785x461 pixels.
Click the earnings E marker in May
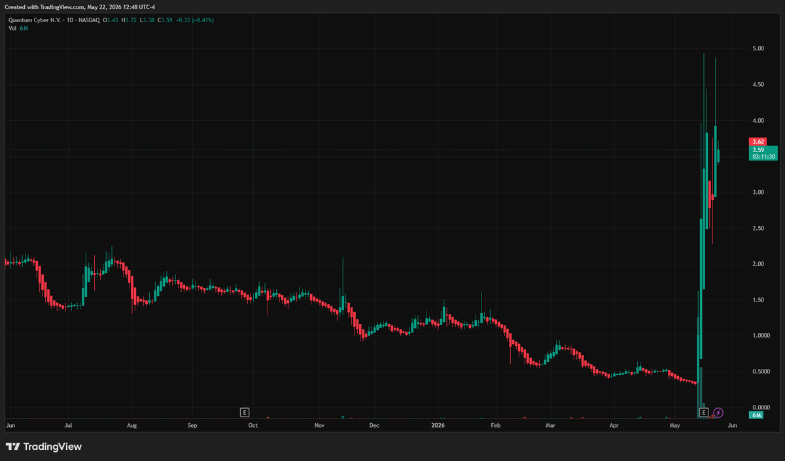pos(705,412)
